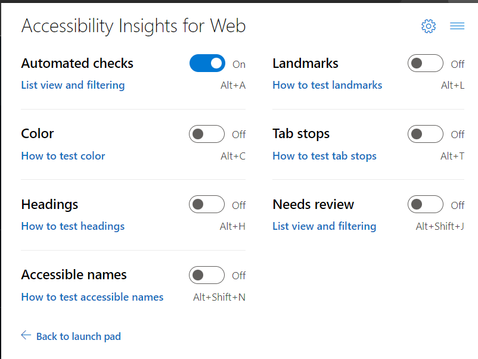Turn on the Accessible names toggle
Image resolution: width=478 pixels, height=359 pixels.
[206, 275]
